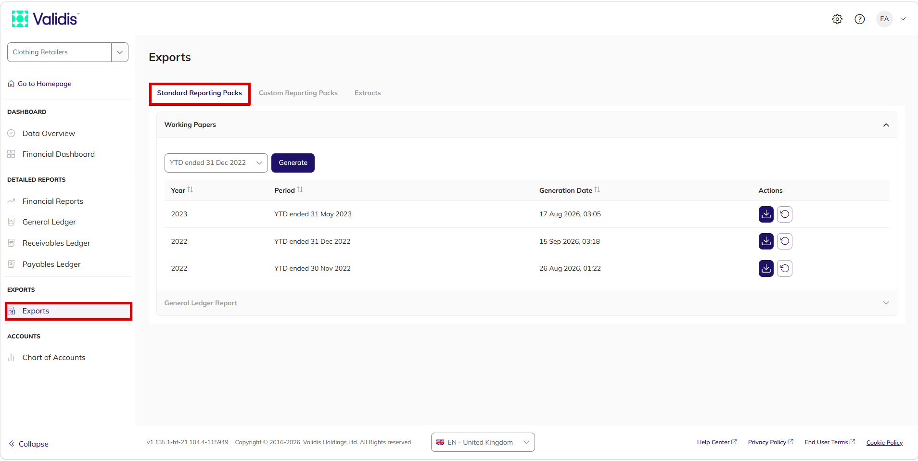The width and height of the screenshot is (918, 461).
Task: Click the Exports sidebar icon
Action: (x=12, y=311)
